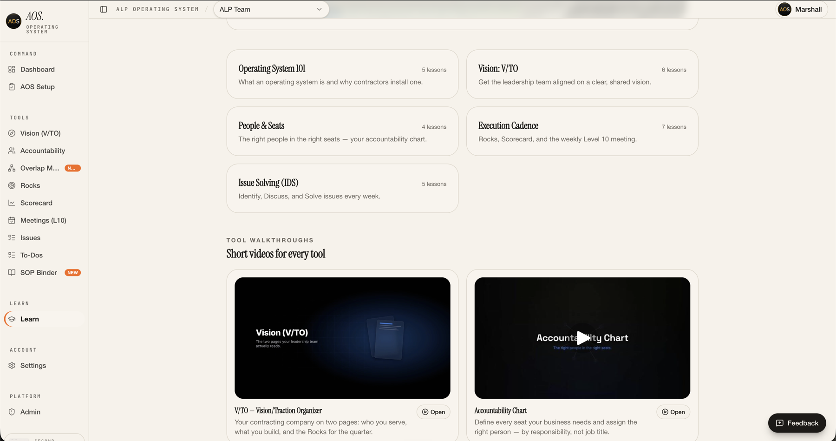Open Execution Cadence course card
836x441 pixels.
pyautogui.click(x=582, y=132)
